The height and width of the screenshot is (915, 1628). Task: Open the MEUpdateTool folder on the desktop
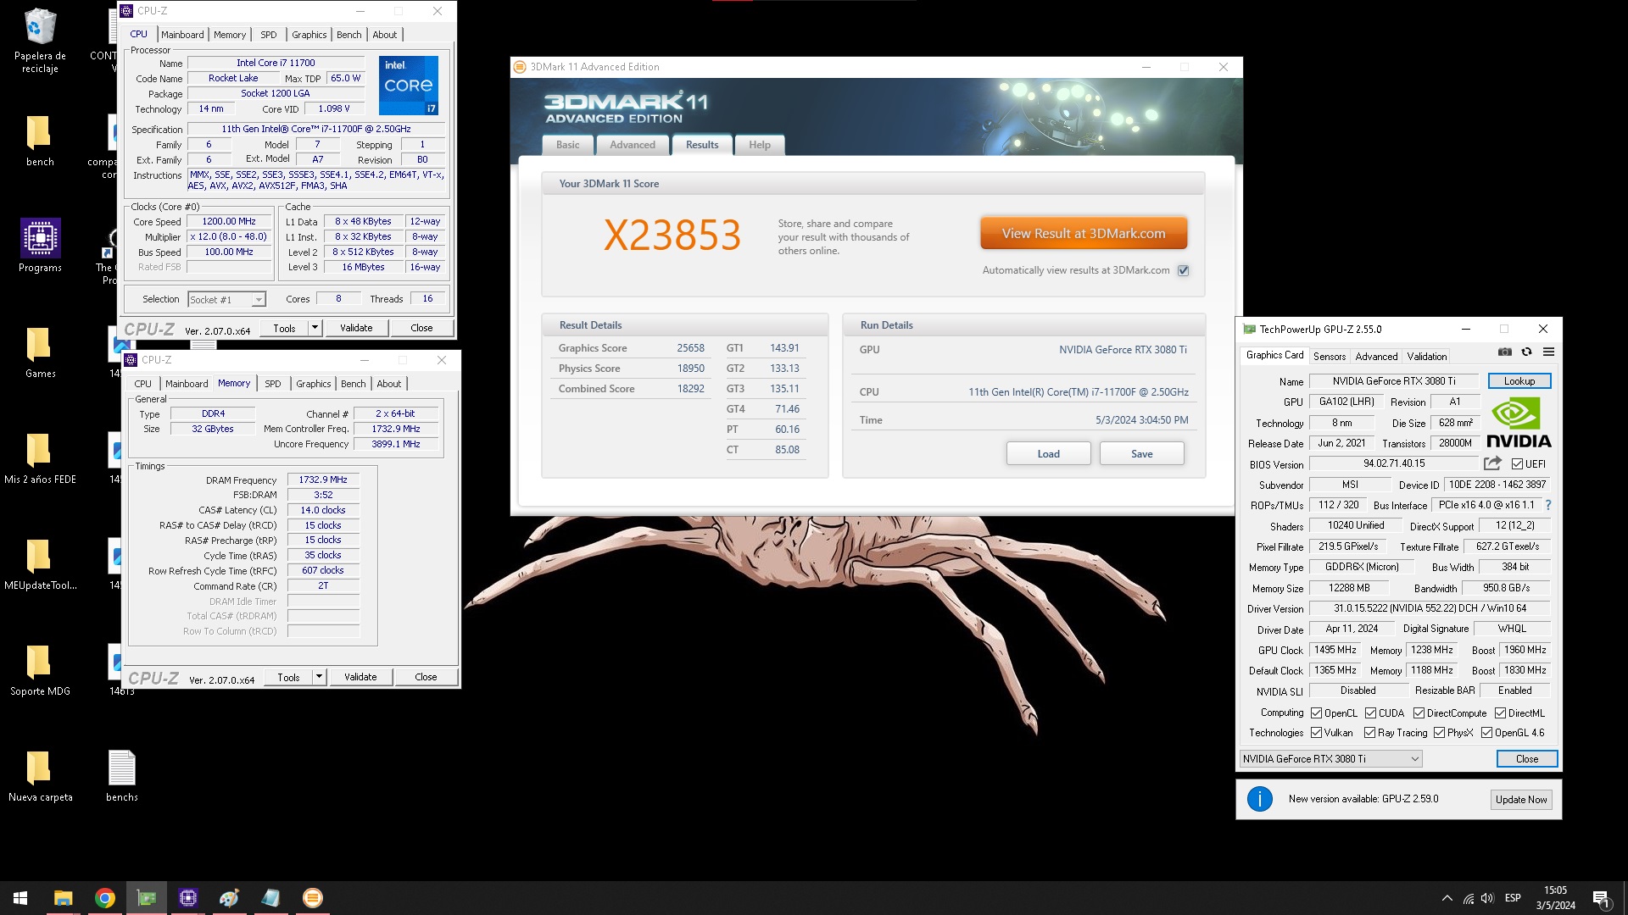(40, 563)
